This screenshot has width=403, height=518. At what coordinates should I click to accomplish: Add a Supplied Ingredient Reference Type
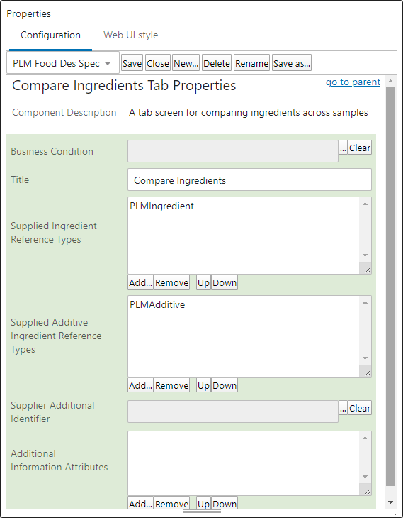point(140,282)
